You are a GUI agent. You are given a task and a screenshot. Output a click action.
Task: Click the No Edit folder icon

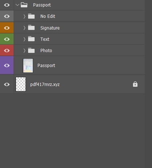click(x=31, y=16)
